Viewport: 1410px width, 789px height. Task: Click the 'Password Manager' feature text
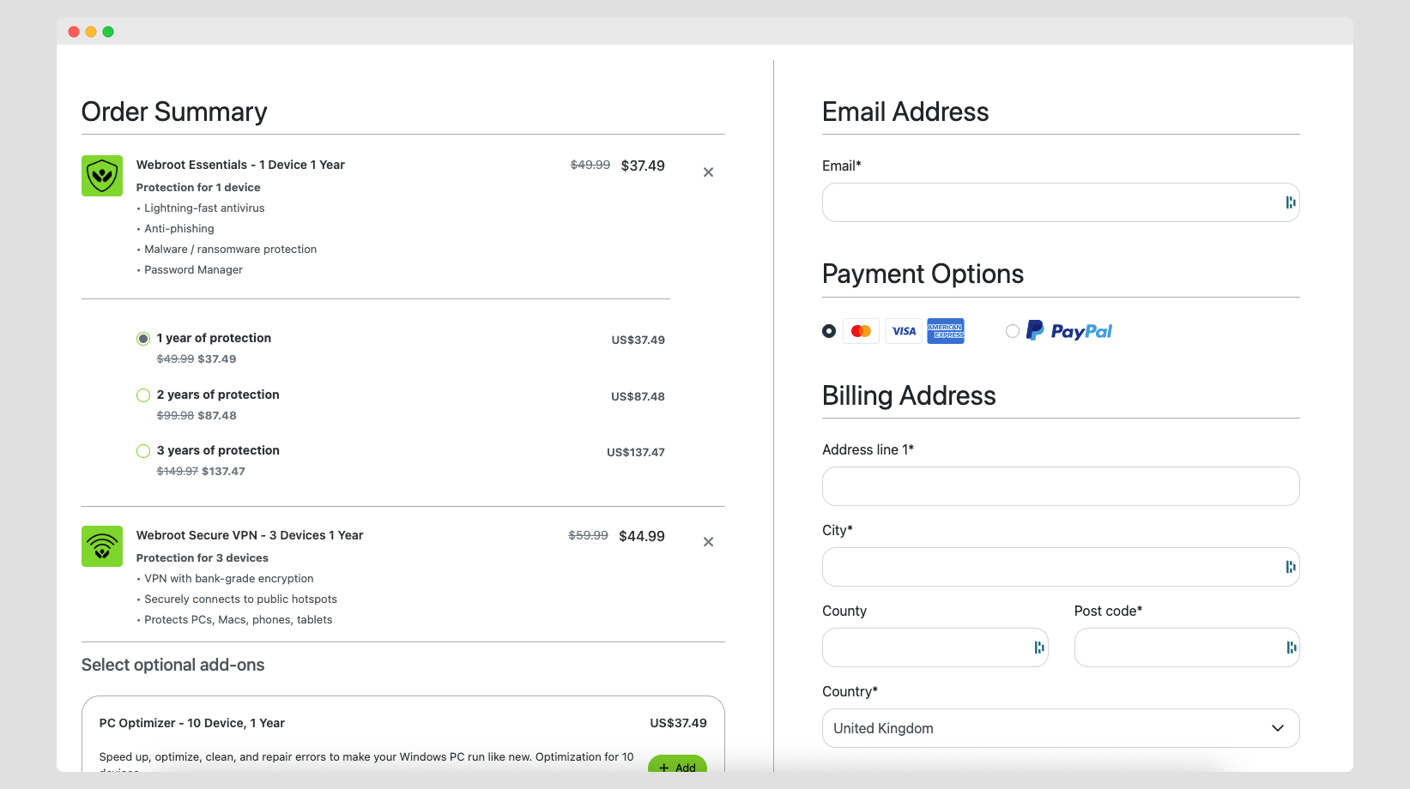(x=193, y=270)
